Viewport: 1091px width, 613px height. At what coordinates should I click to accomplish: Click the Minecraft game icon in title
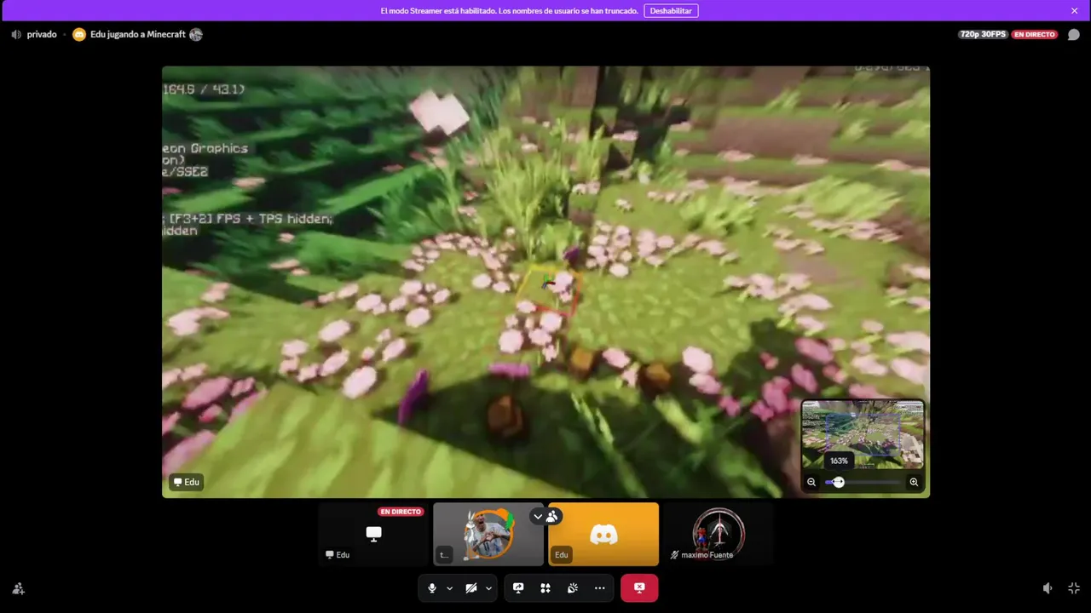(196, 35)
